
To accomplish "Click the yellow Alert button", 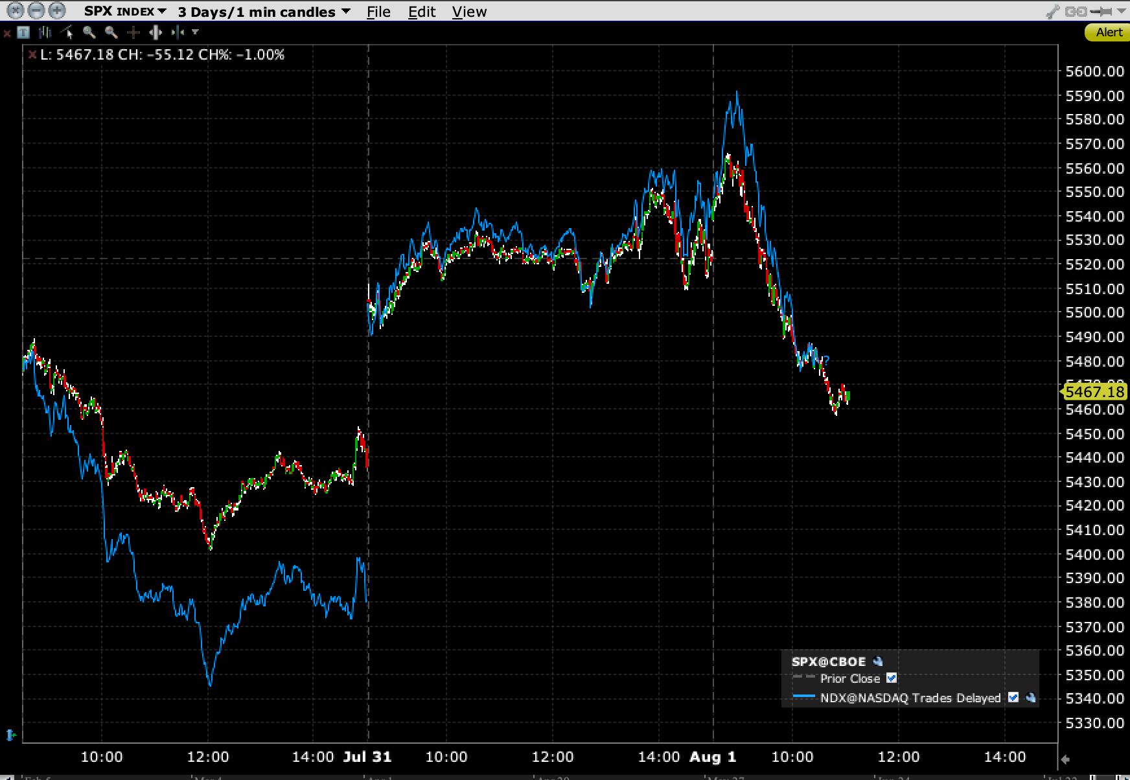I will pos(1107,32).
